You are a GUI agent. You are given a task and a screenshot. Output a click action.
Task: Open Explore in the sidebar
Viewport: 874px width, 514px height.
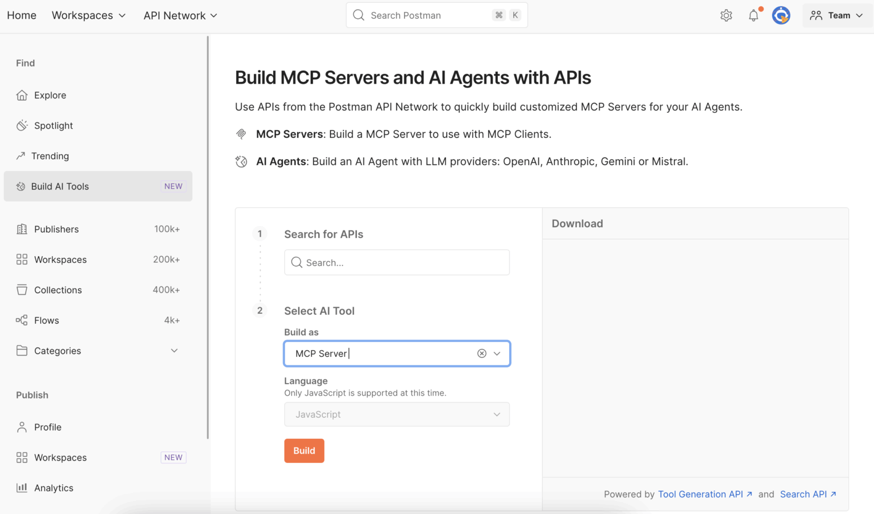coord(98,95)
